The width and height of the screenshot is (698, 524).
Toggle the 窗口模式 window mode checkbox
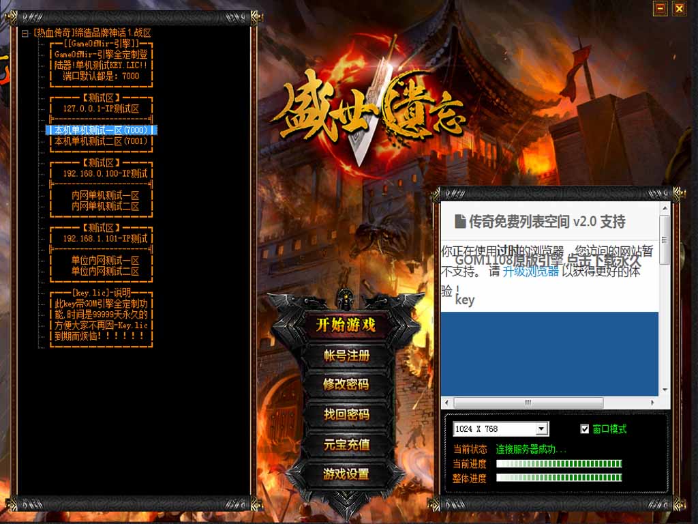click(x=585, y=429)
